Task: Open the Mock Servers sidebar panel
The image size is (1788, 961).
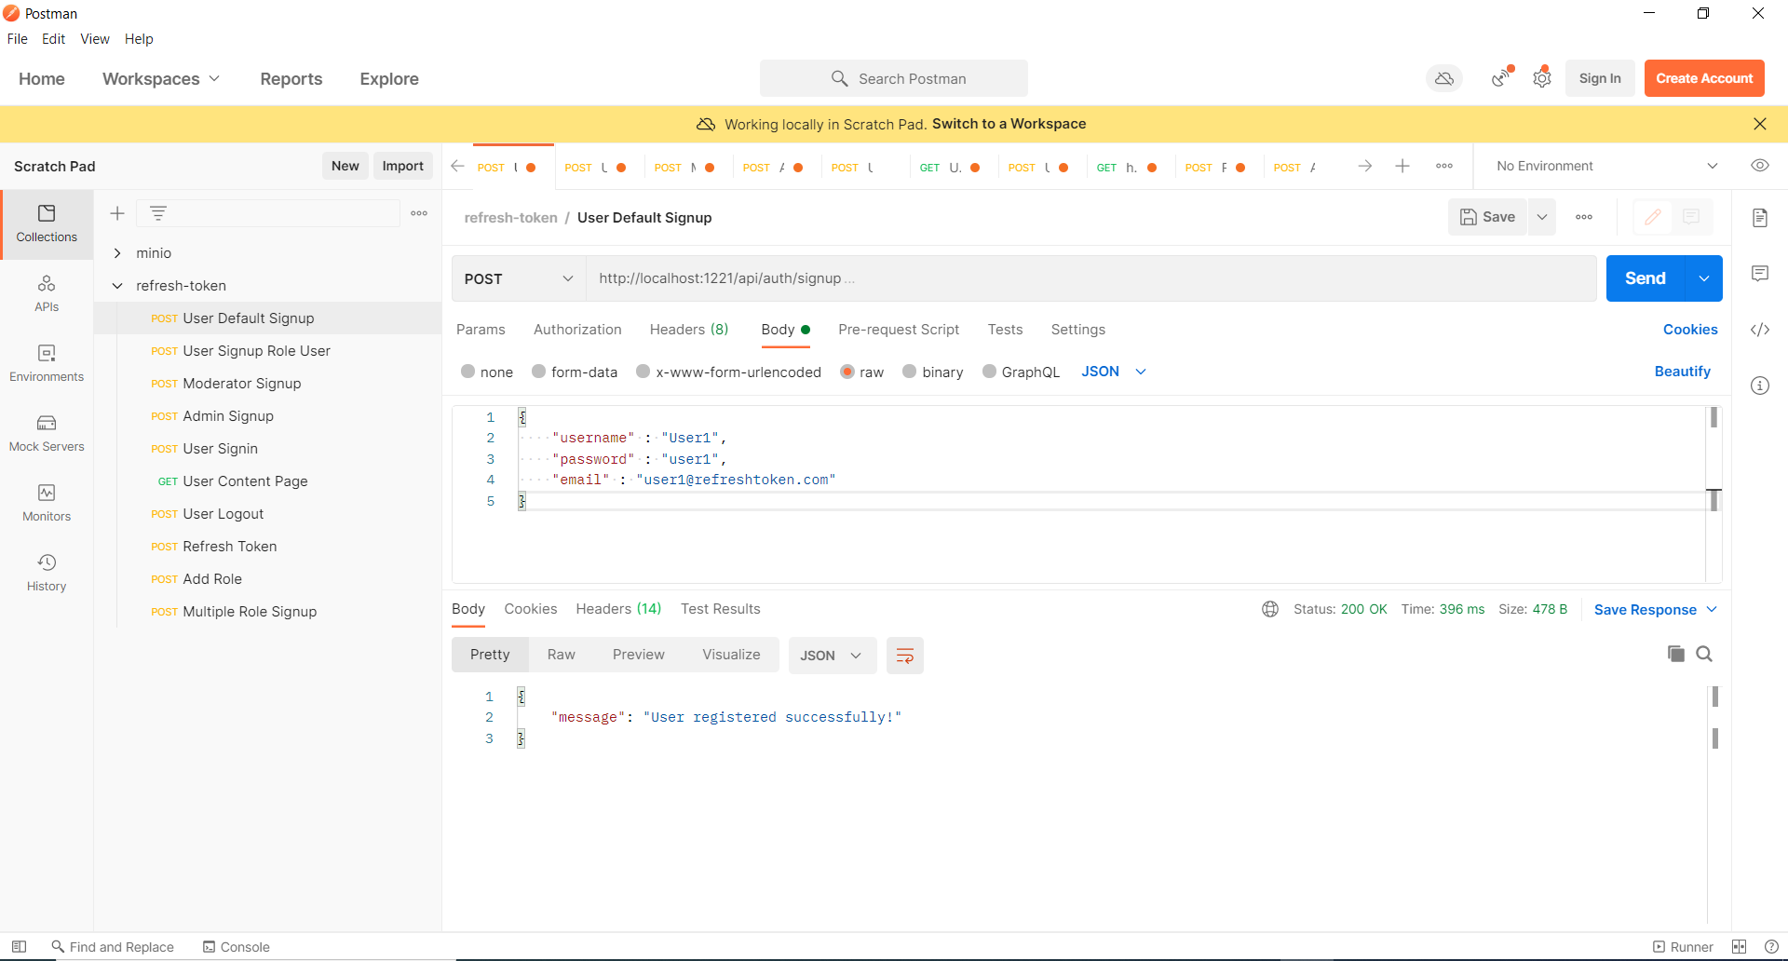Action: 47,434
